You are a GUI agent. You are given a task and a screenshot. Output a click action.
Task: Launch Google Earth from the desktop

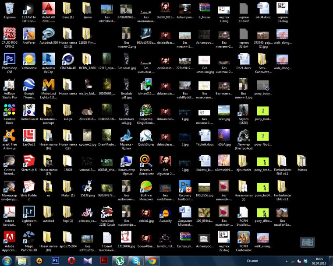pos(29,85)
